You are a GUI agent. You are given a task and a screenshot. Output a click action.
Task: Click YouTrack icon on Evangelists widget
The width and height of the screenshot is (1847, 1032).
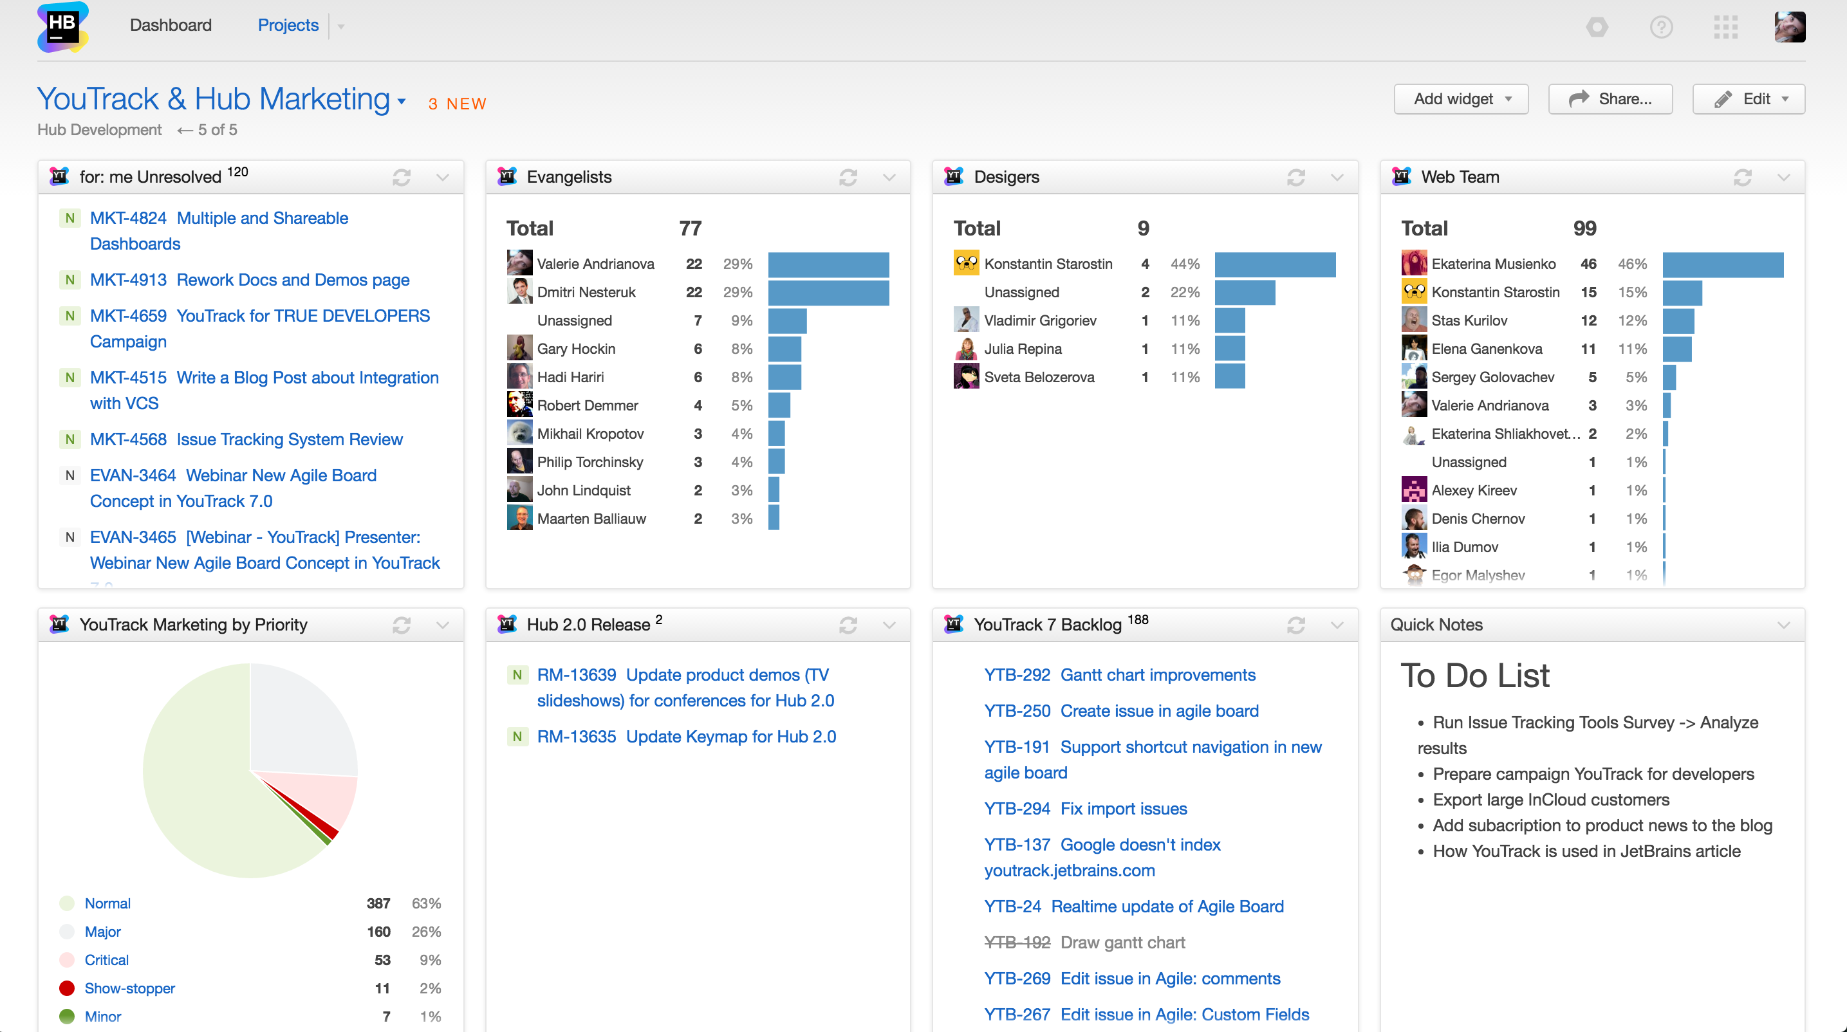click(507, 176)
